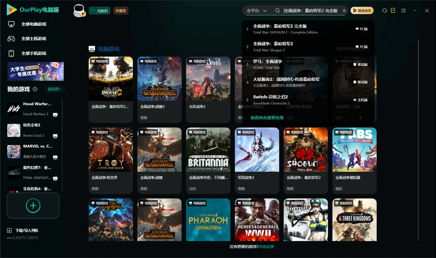The width and height of the screenshot is (436, 258).
Task: Click the add game plus button
Action: (x=33, y=206)
